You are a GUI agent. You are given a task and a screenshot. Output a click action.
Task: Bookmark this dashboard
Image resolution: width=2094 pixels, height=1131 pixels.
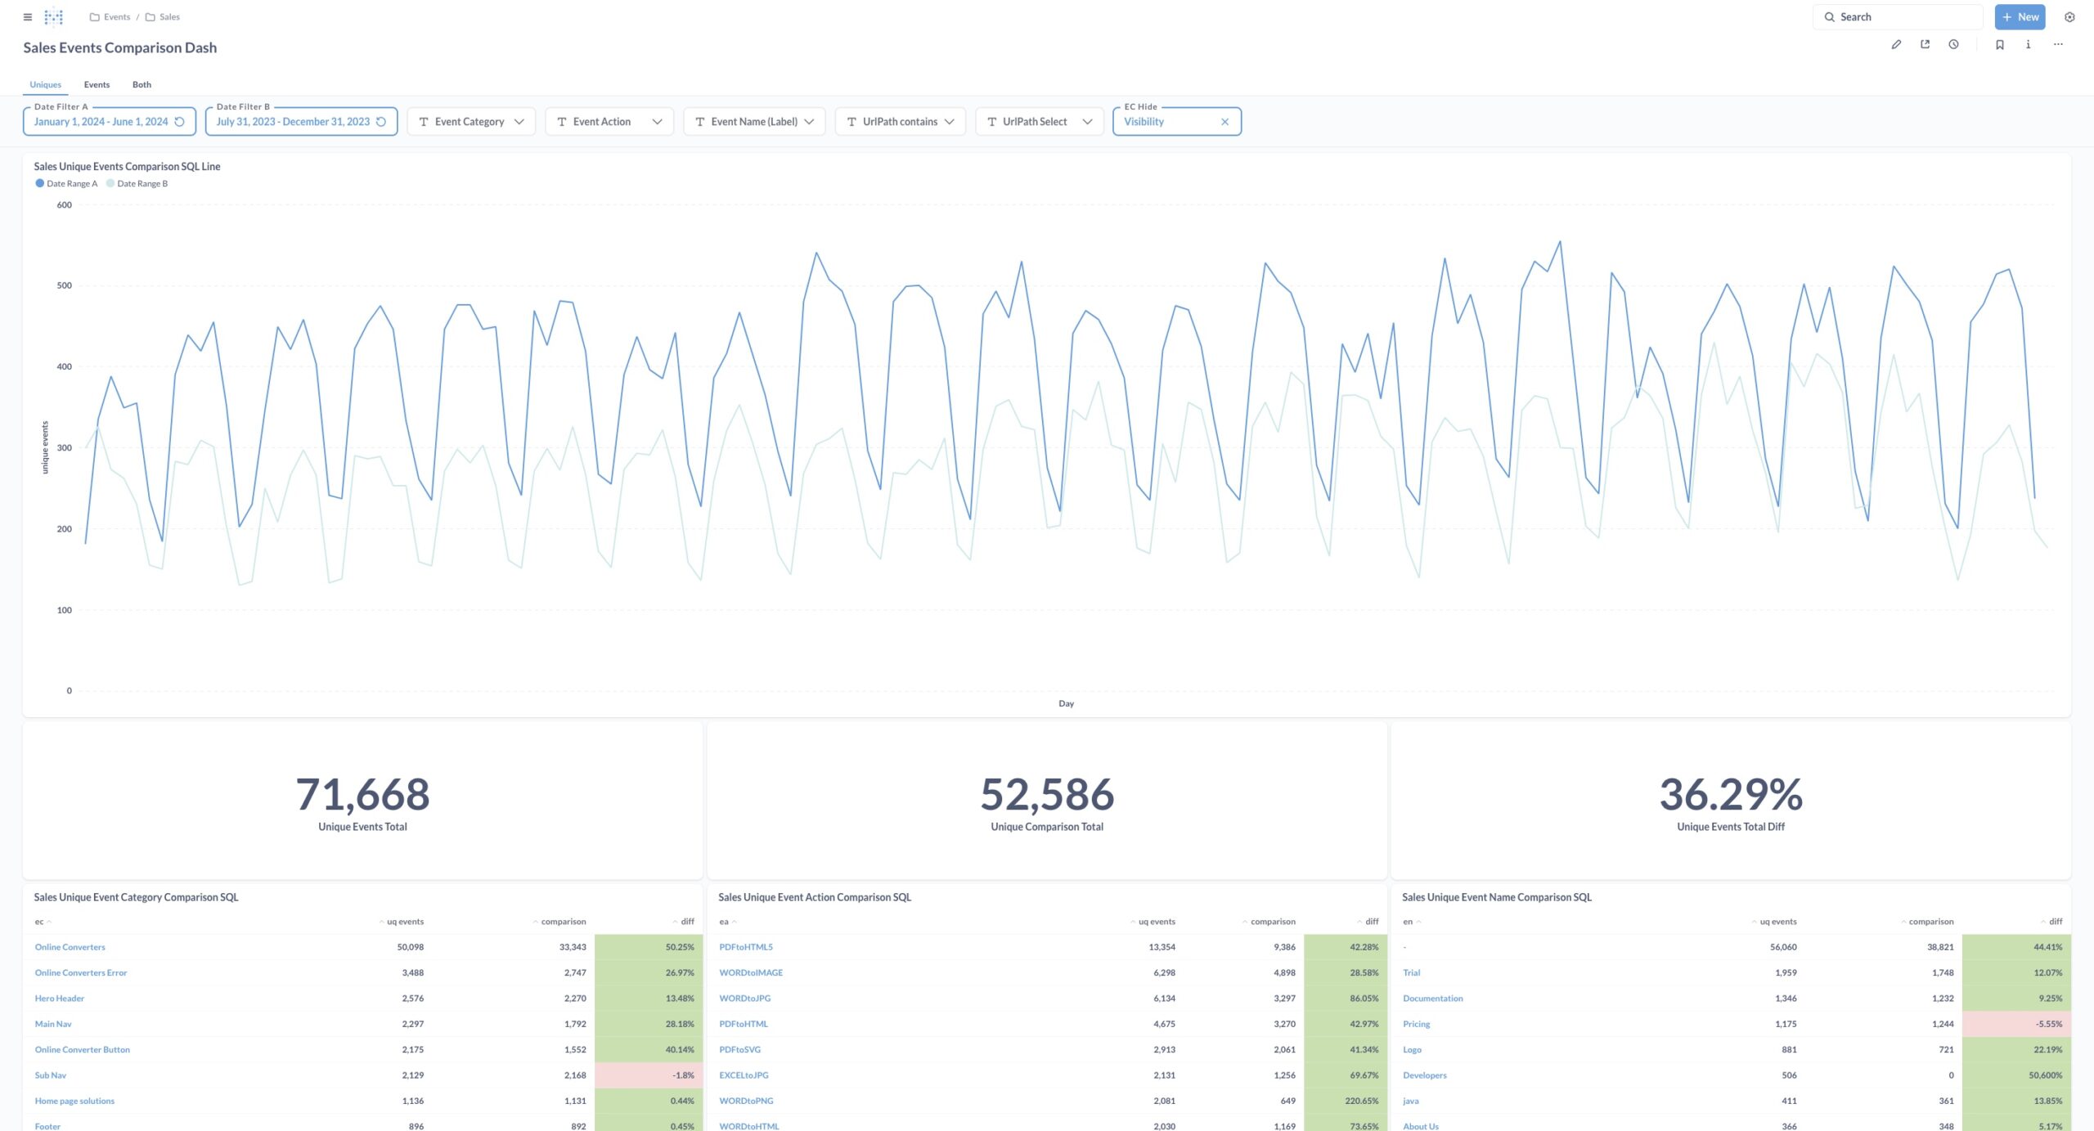[x=1999, y=44]
